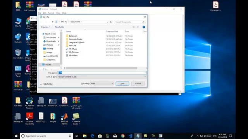The width and height of the screenshot is (248, 139).
Task: Select the Camtasia Studio 7 desktop shortcut
Action: [76, 119]
